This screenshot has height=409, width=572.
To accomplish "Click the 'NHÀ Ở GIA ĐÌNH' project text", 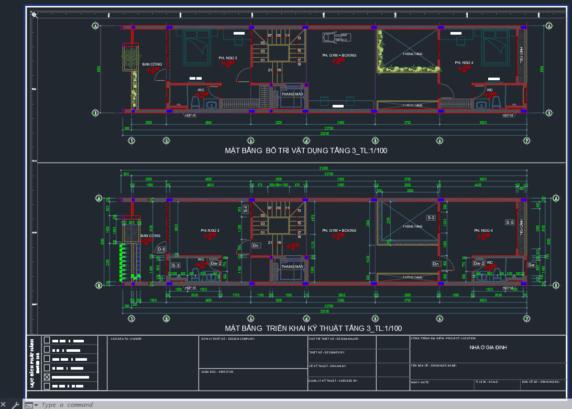I will [x=488, y=347].
